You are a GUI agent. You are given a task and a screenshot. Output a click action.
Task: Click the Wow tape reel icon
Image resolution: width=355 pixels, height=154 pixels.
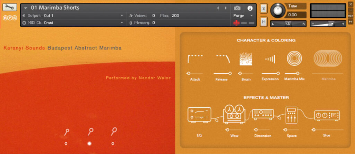click(x=234, y=114)
